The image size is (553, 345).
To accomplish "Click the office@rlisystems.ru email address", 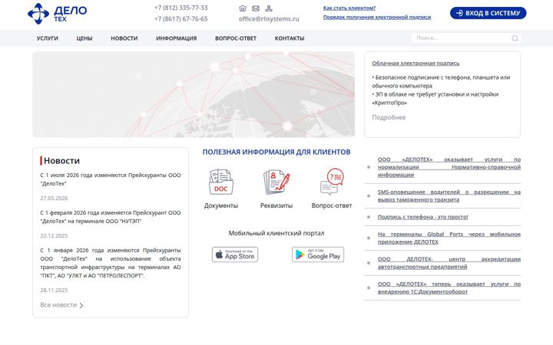I will (269, 19).
